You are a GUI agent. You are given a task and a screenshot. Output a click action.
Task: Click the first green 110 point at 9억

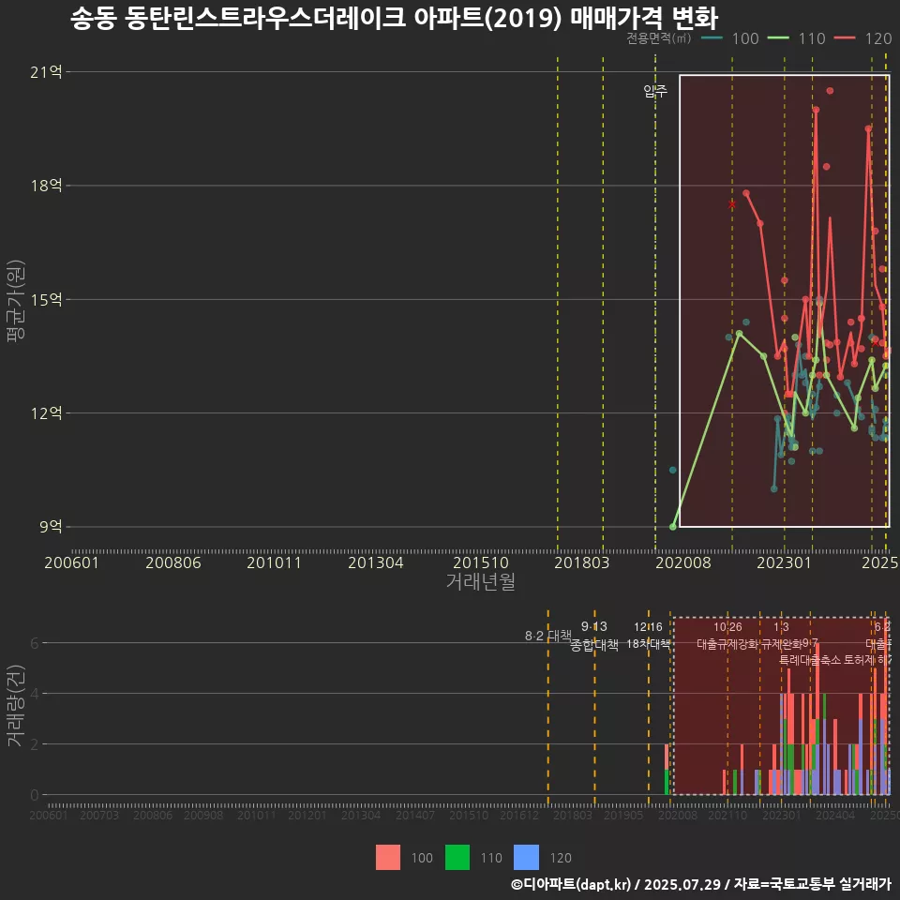tap(673, 526)
